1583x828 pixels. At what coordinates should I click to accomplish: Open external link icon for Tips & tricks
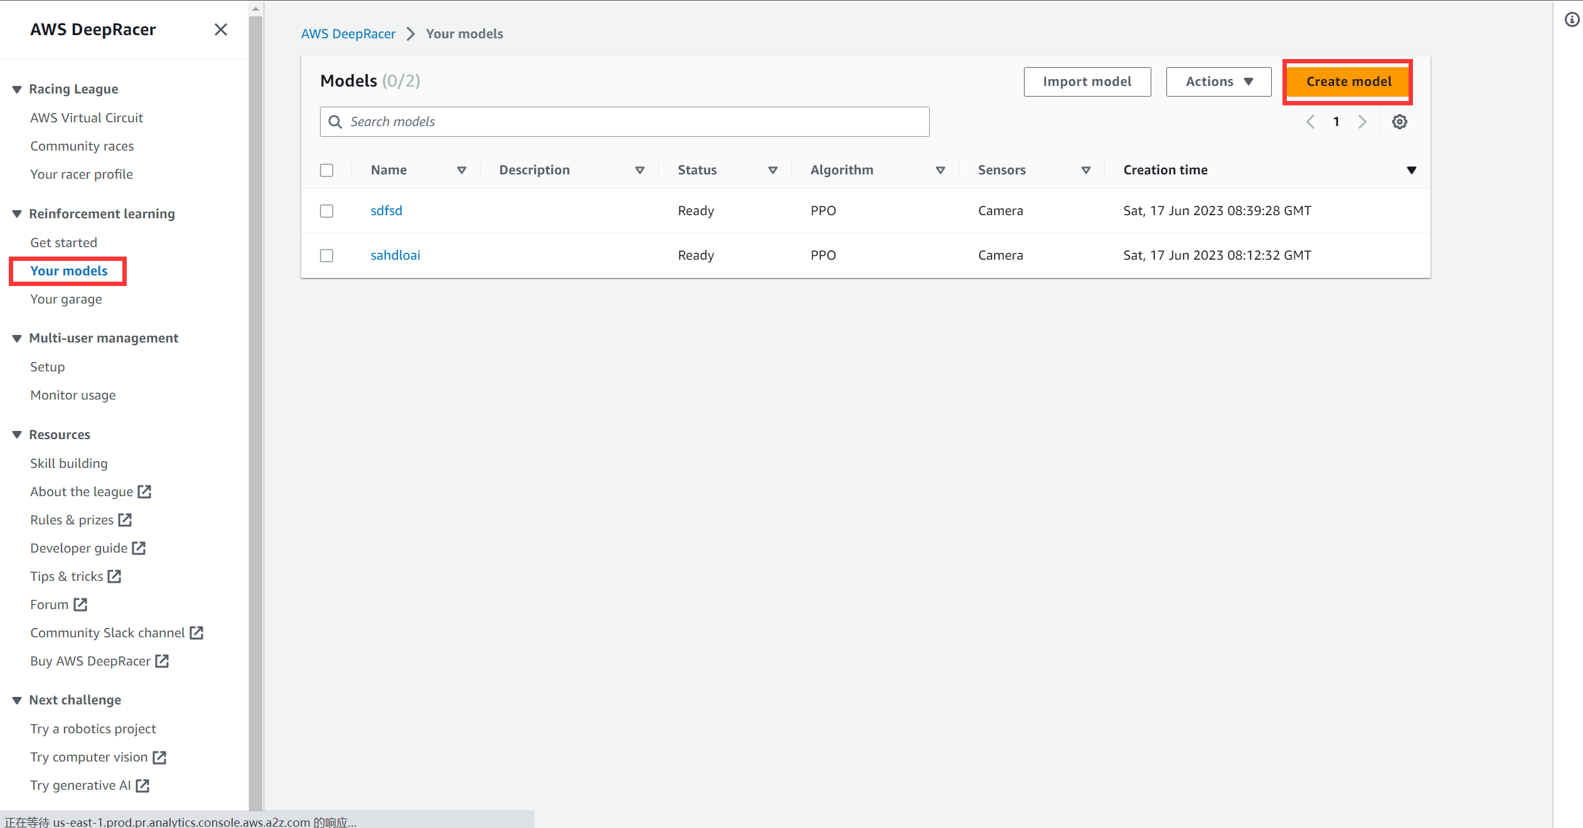[x=114, y=576]
